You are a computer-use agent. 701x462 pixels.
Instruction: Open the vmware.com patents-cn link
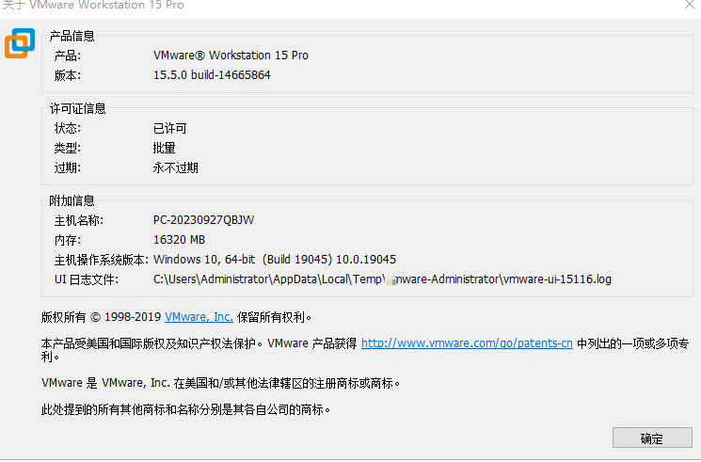[467, 343]
